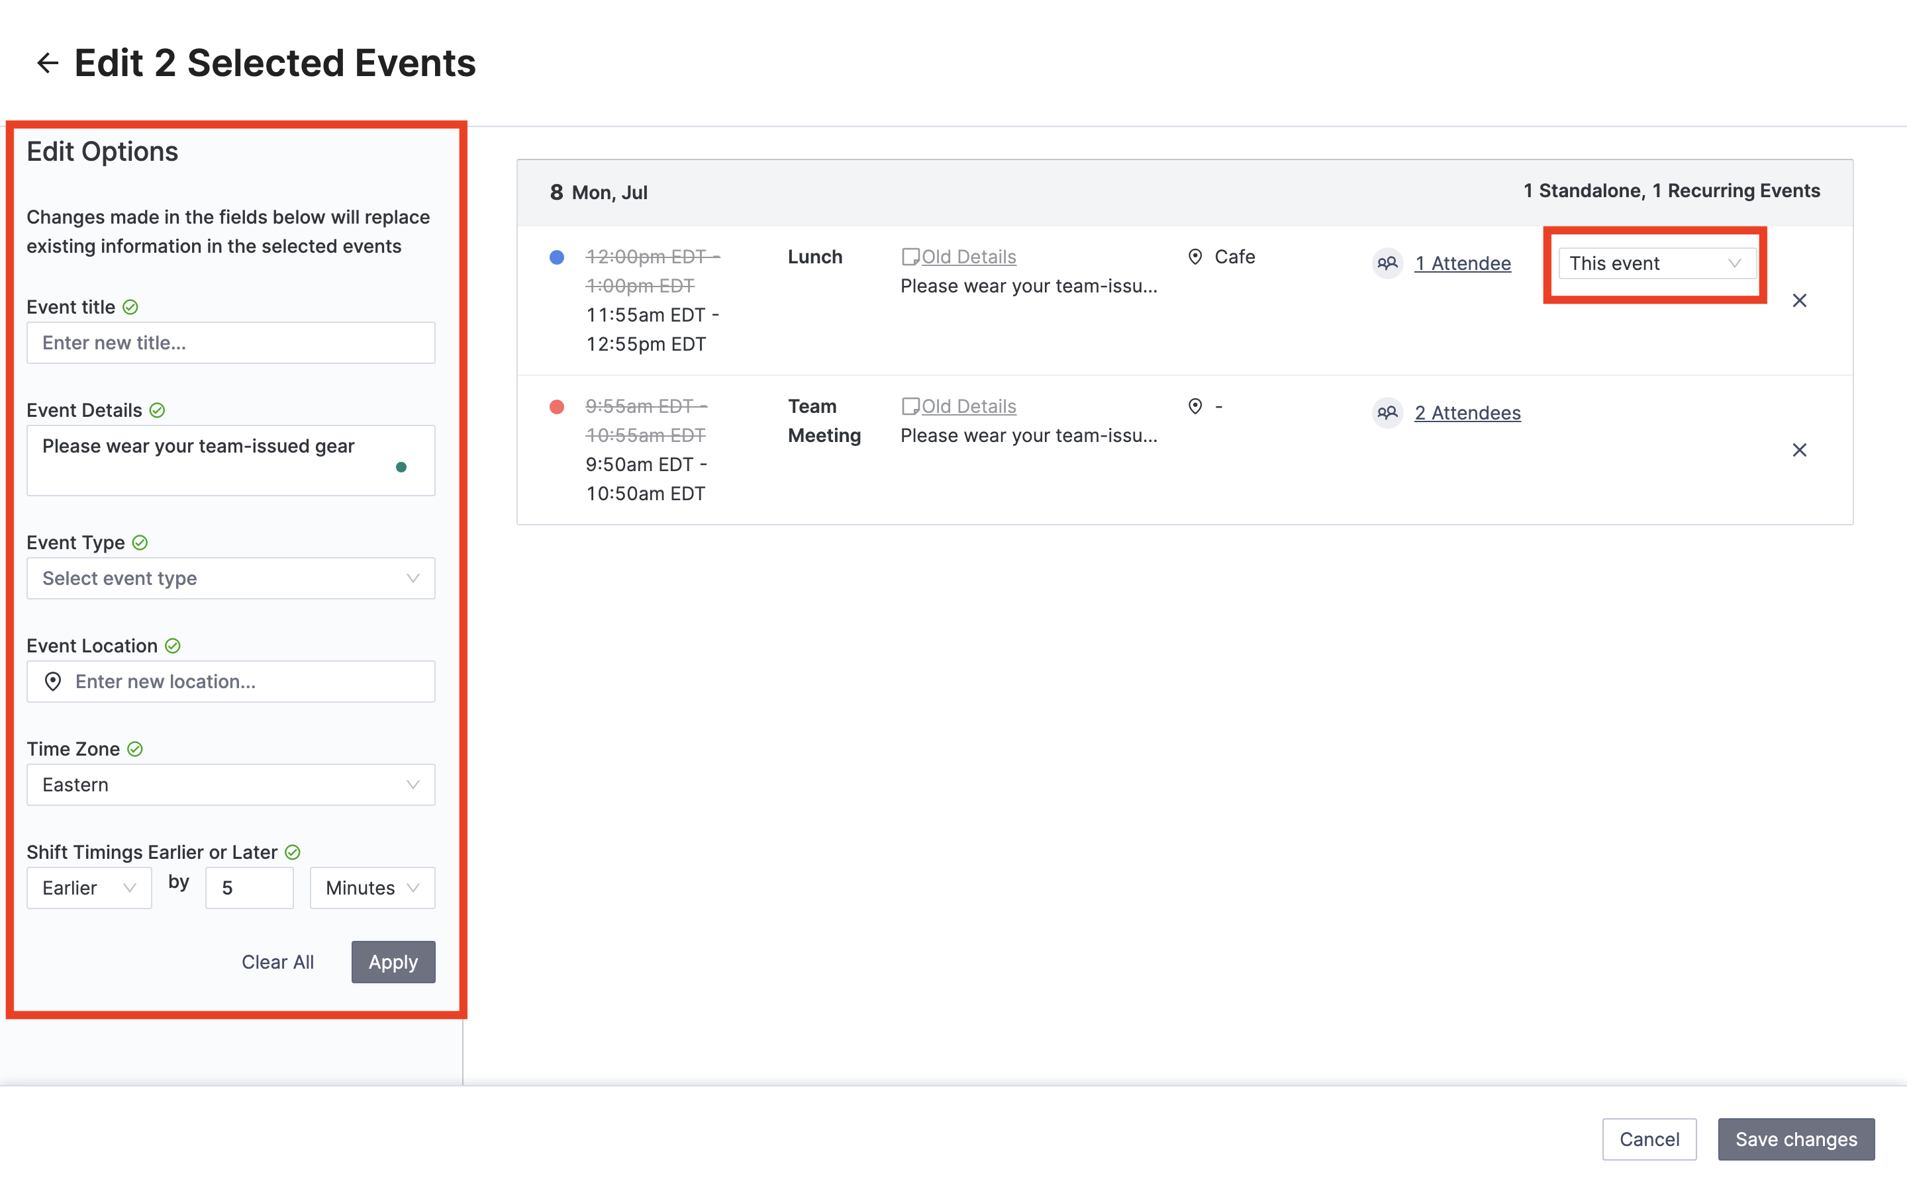Open the Eastern time zone dropdown

click(x=231, y=785)
